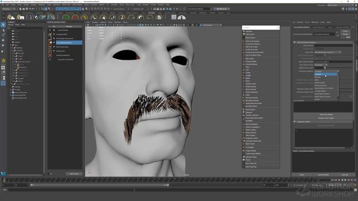The height and width of the screenshot is (201, 358).
Task: Select the Noise entry in modifier list
Action: click(x=248, y=81)
